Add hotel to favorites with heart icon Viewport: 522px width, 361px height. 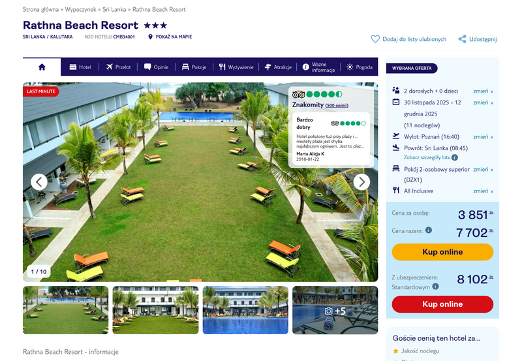coord(375,39)
